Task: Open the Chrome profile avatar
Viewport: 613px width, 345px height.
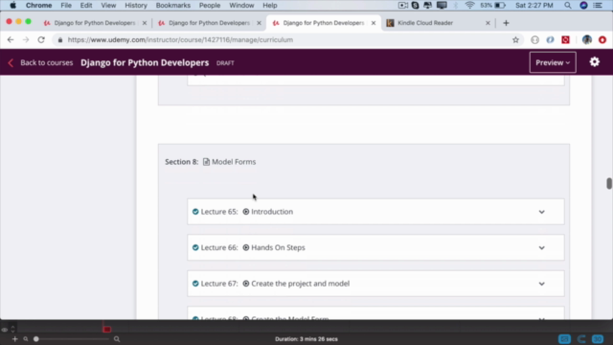Action: coord(587,40)
